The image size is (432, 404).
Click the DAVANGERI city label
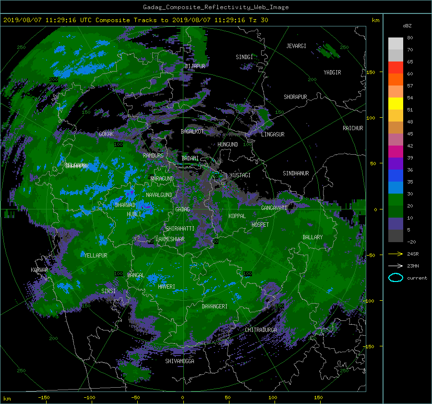click(215, 306)
